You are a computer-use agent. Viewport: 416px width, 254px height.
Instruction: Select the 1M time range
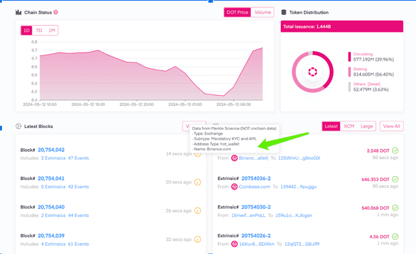point(52,31)
